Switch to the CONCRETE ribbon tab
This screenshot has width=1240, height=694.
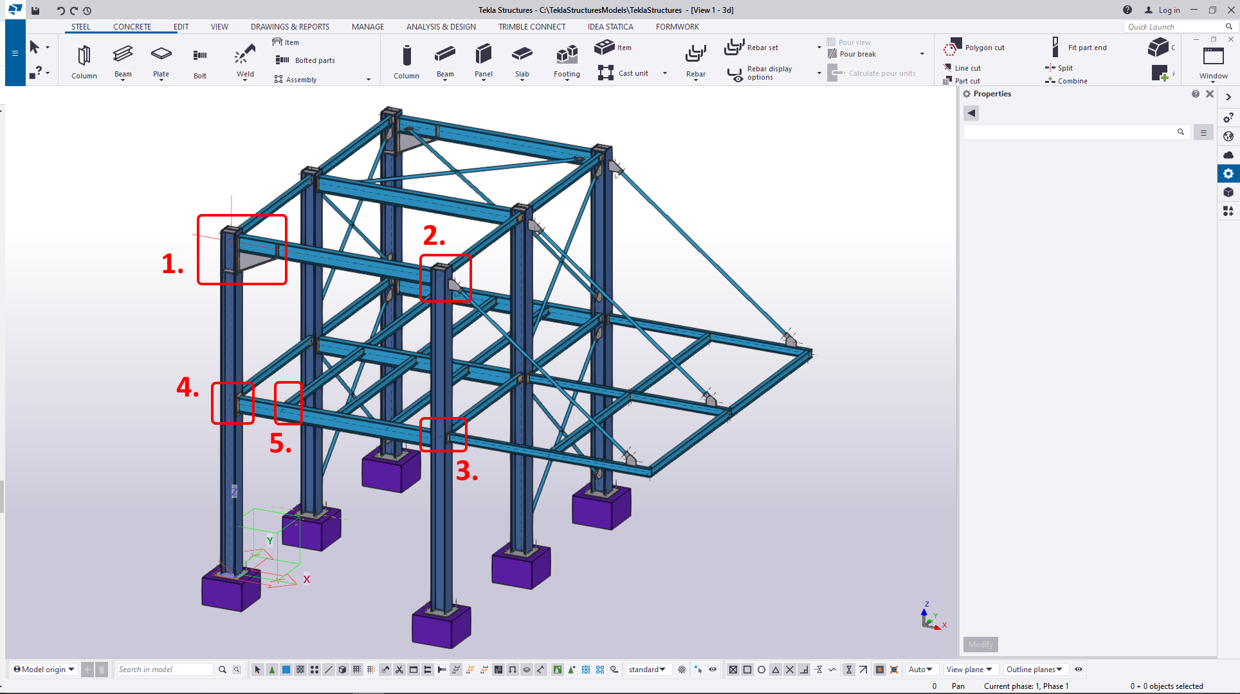[x=132, y=26]
